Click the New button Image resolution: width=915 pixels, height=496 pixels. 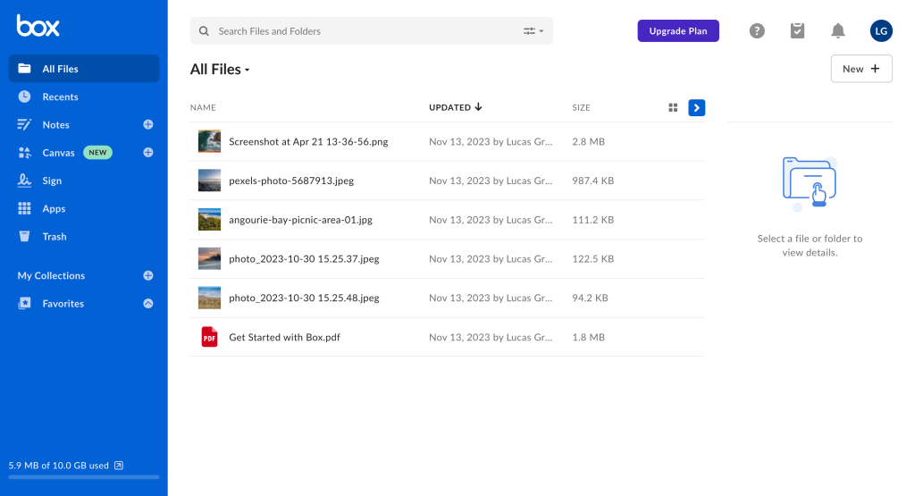click(860, 69)
